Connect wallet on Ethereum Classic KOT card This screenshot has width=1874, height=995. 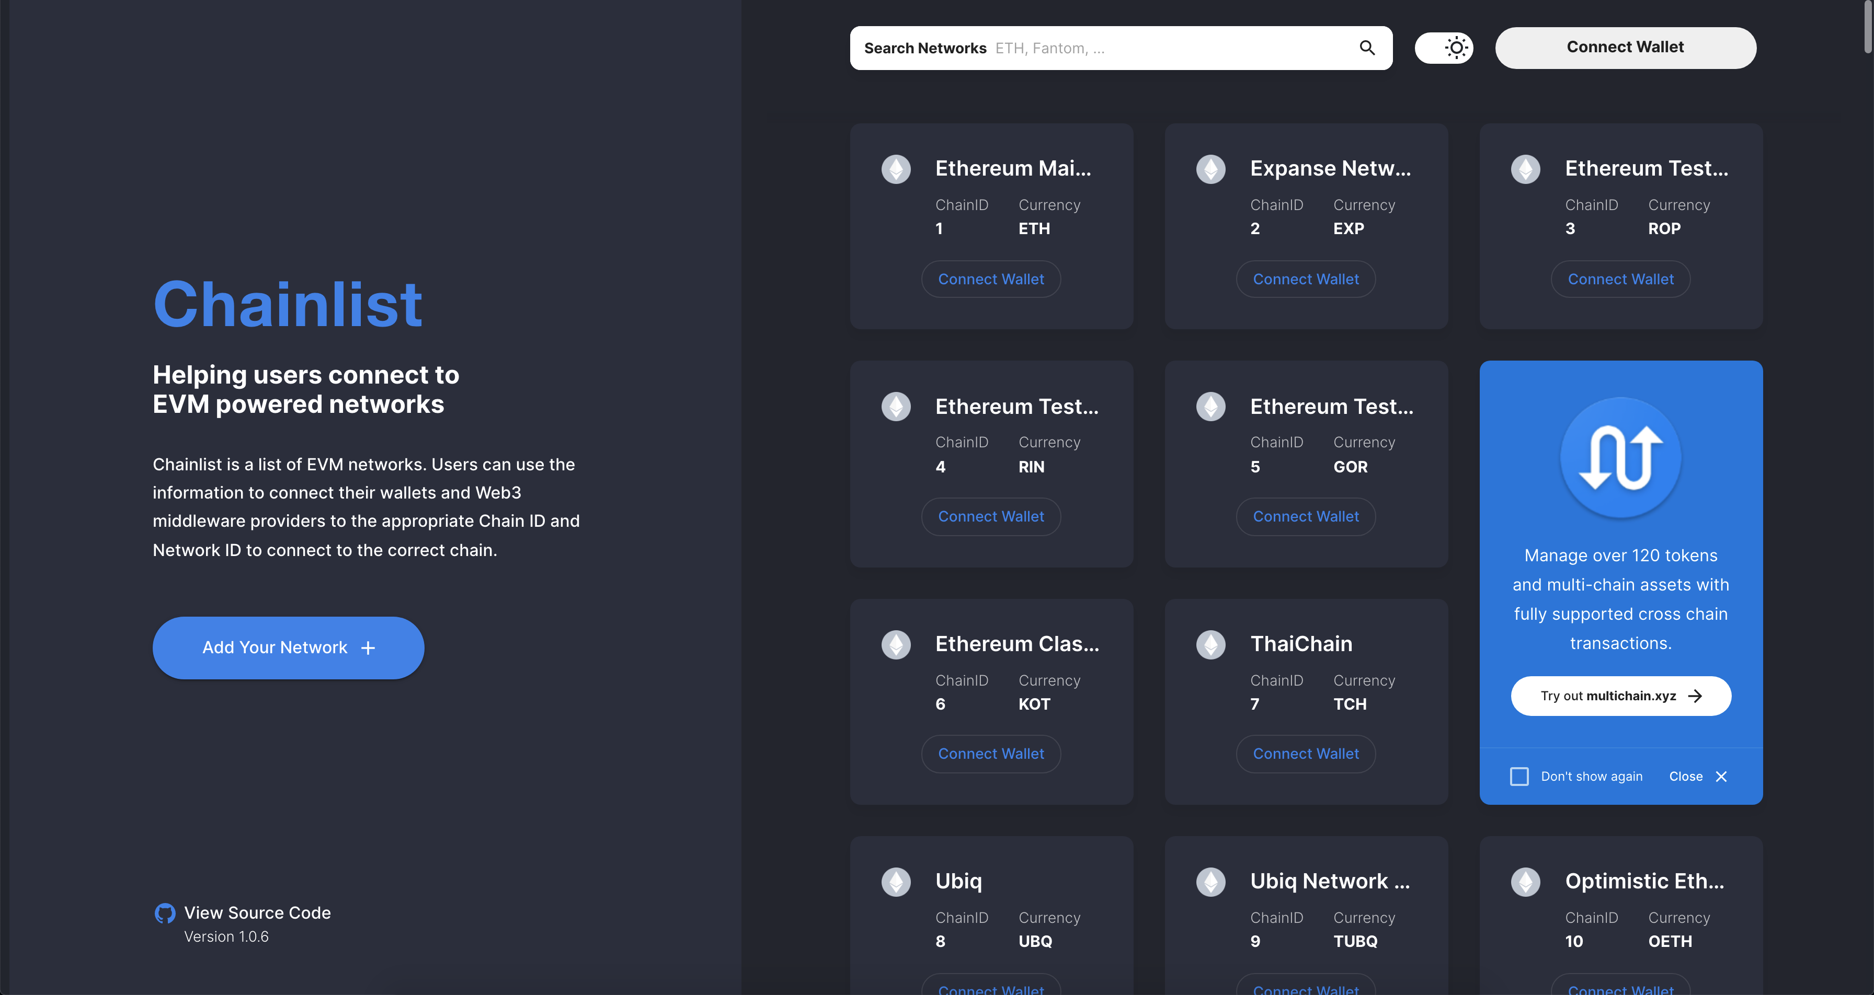pyautogui.click(x=991, y=754)
